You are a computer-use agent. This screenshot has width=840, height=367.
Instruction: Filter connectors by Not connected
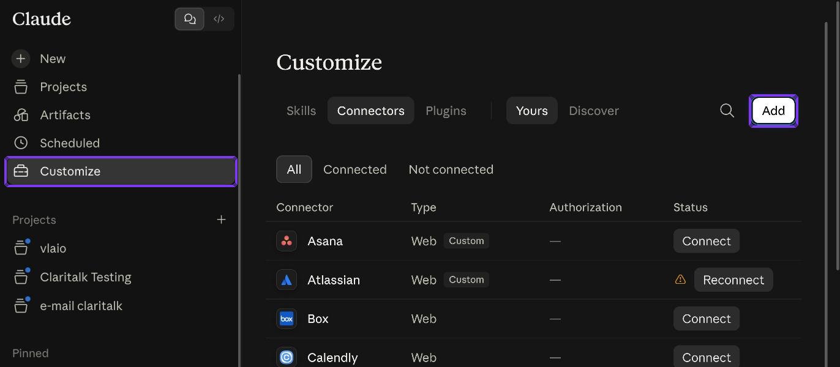click(451, 169)
